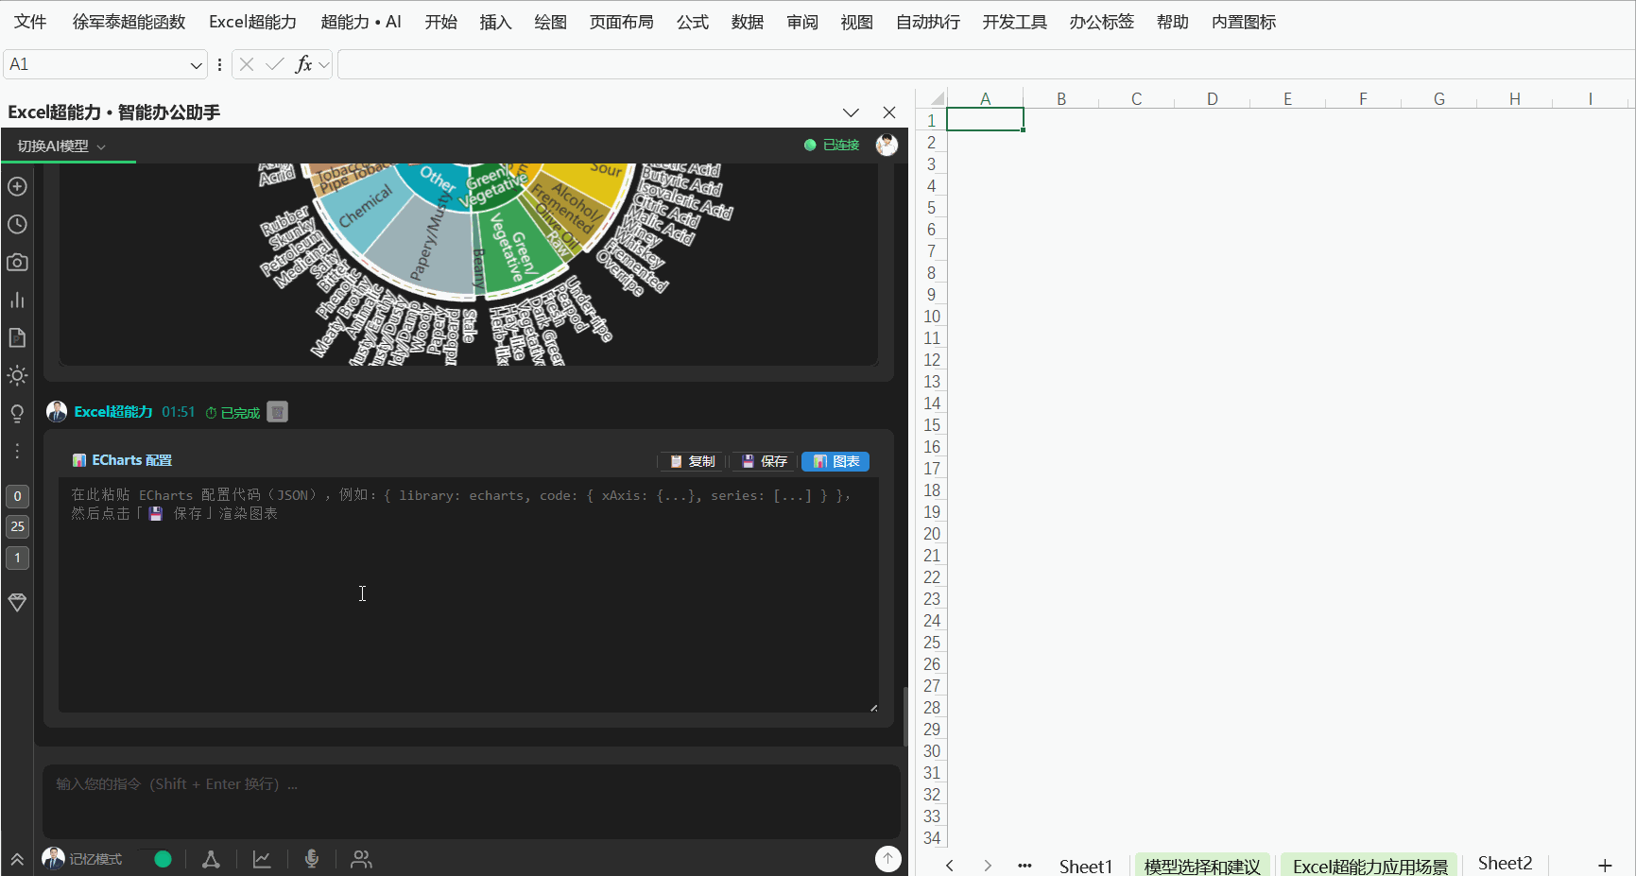
Task: Switch to the Sheet2 tab
Action: (x=1505, y=864)
